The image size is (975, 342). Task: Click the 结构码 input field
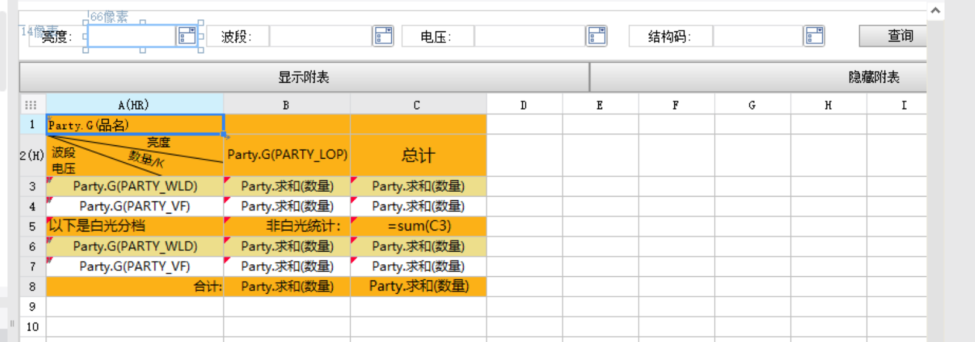coord(758,36)
